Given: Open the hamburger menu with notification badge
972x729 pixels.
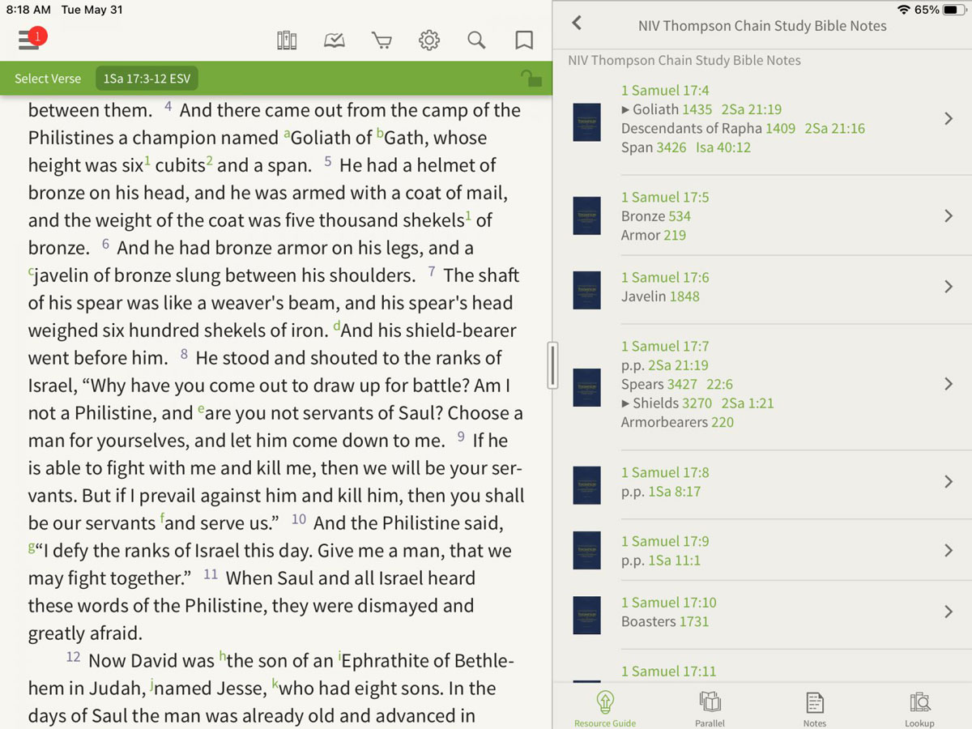Looking at the screenshot, I should pos(31,38).
